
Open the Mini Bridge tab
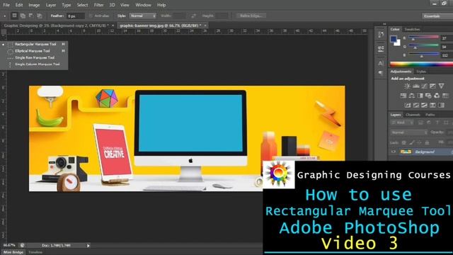(13, 252)
